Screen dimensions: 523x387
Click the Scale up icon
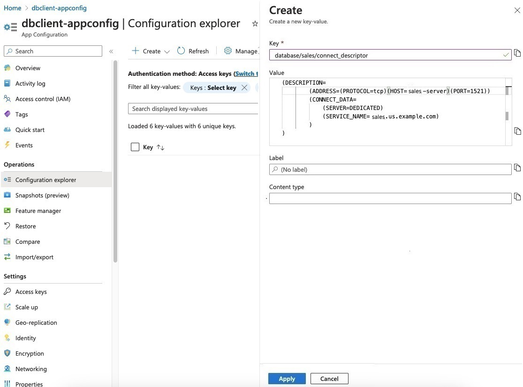pos(8,307)
